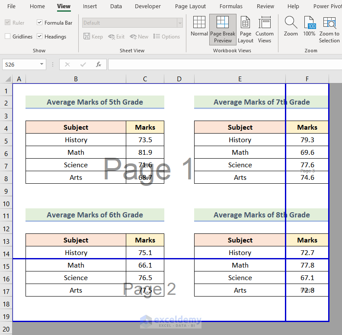Select the row 10 header
This screenshot has width=342, height=335.
6,203
